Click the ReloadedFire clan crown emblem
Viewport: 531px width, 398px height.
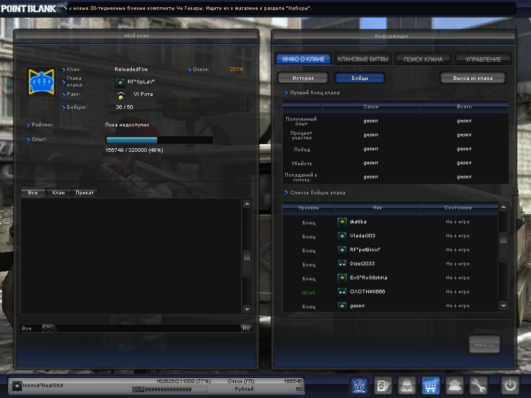coord(41,81)
